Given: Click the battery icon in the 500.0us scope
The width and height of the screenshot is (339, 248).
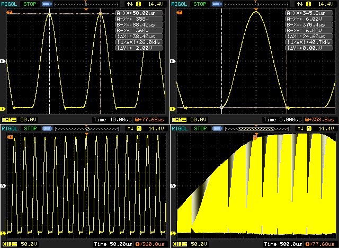Looking at the screenshot, I should 217,128.
